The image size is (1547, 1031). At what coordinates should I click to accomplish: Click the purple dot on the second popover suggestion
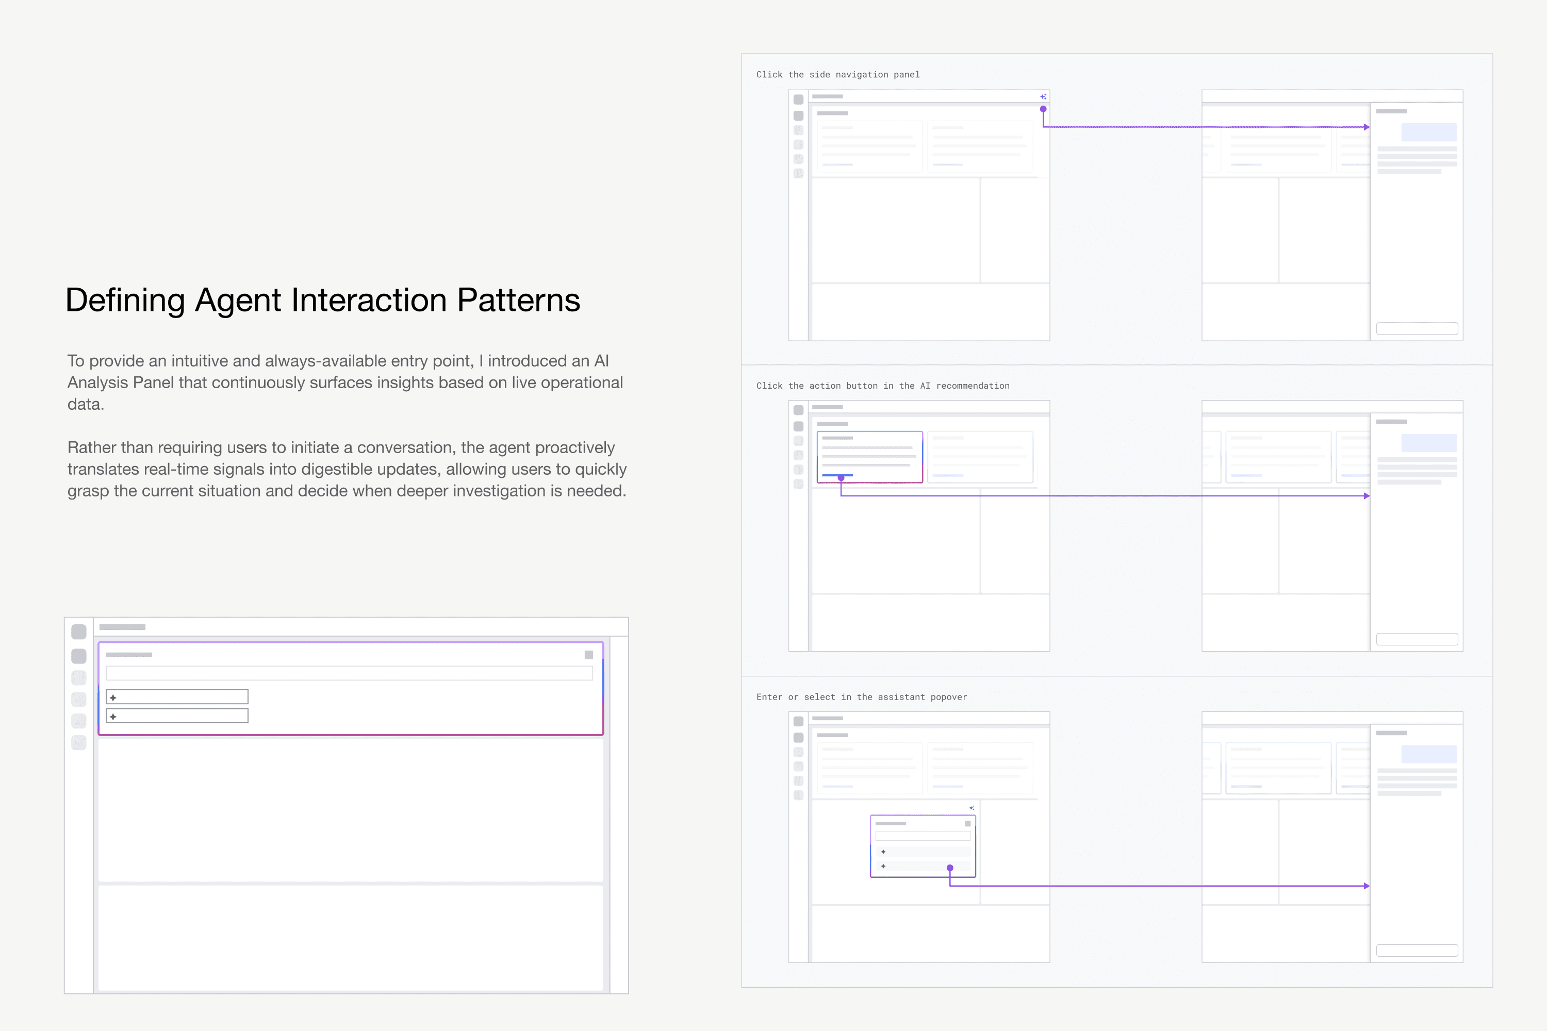point(950,868)
